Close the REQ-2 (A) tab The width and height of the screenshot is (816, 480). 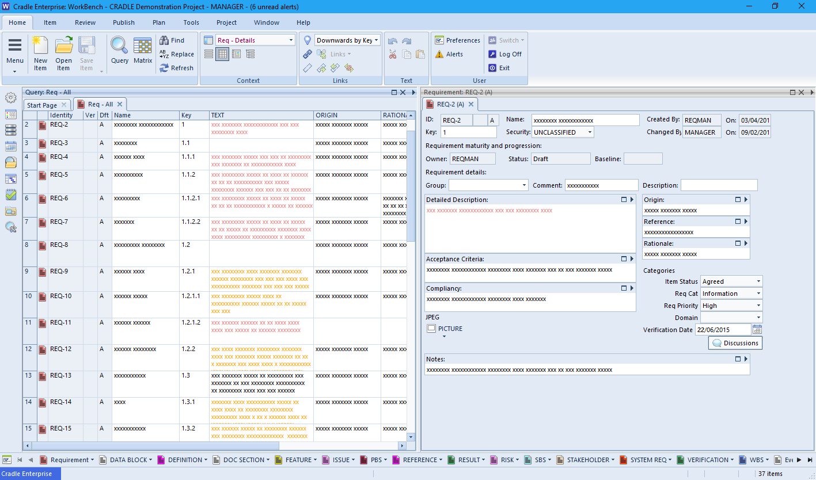click(x=470, y=104)
